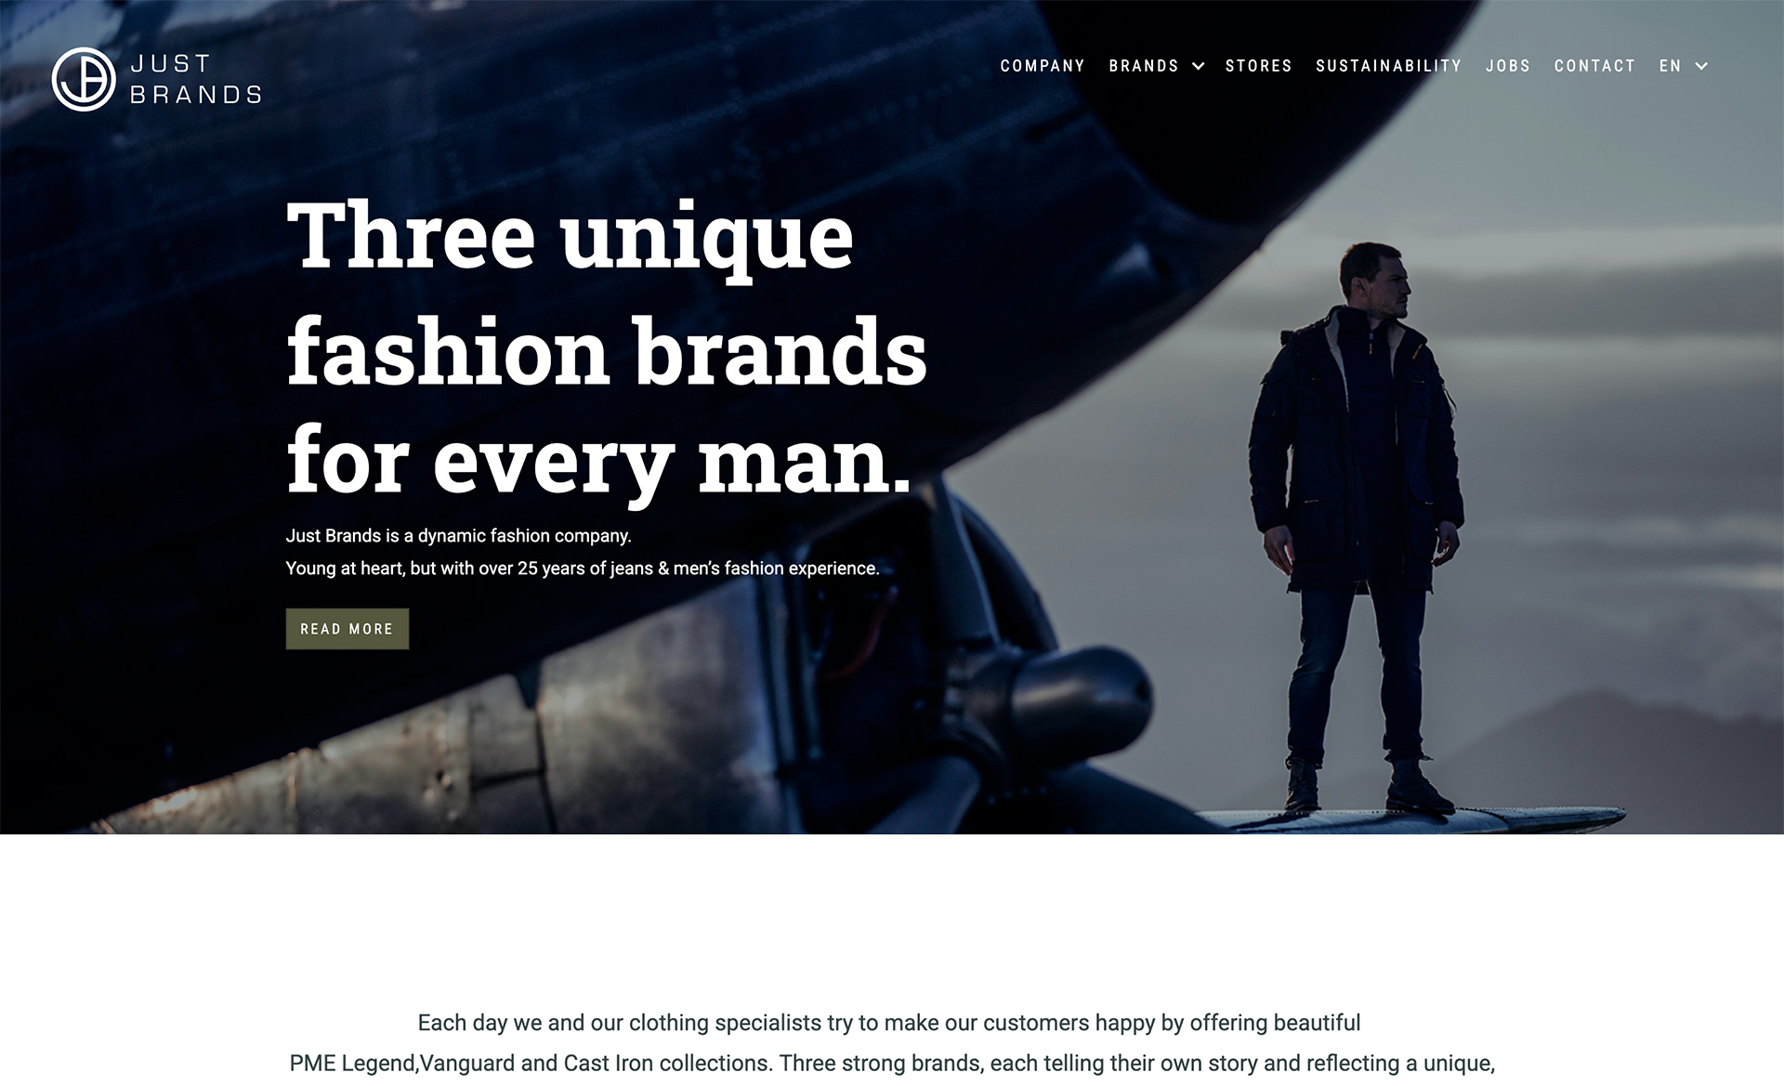This screenshot has height=1086, width=1784.
Task: Click the 'Young at heart' tagline sentence
Action: 583,568
